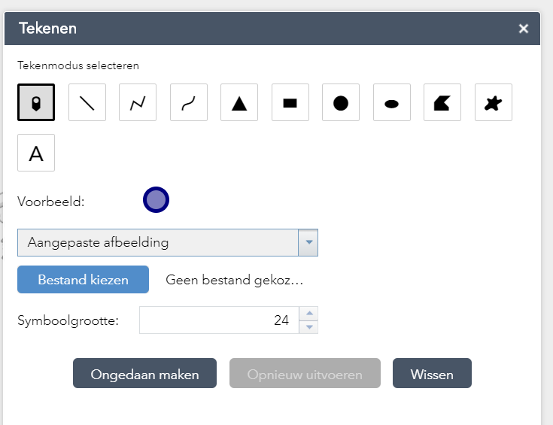Select the Circle draw tool

[x=341, y=102]
